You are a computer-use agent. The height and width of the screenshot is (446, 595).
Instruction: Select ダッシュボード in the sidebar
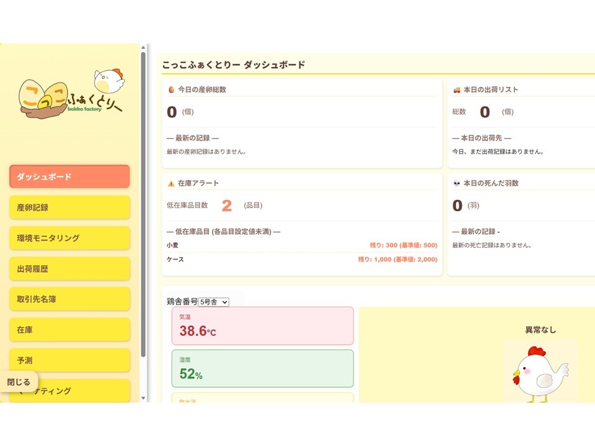coord(69,177)
